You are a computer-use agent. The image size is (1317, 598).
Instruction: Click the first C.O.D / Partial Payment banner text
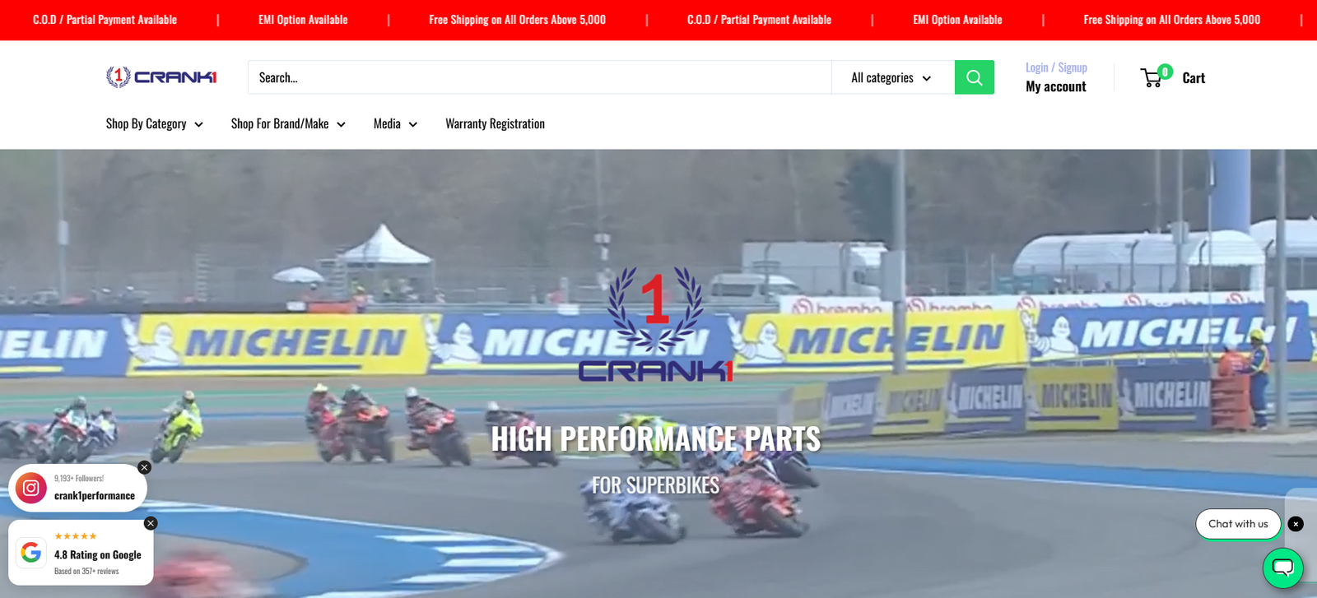(x=105, y=20)
